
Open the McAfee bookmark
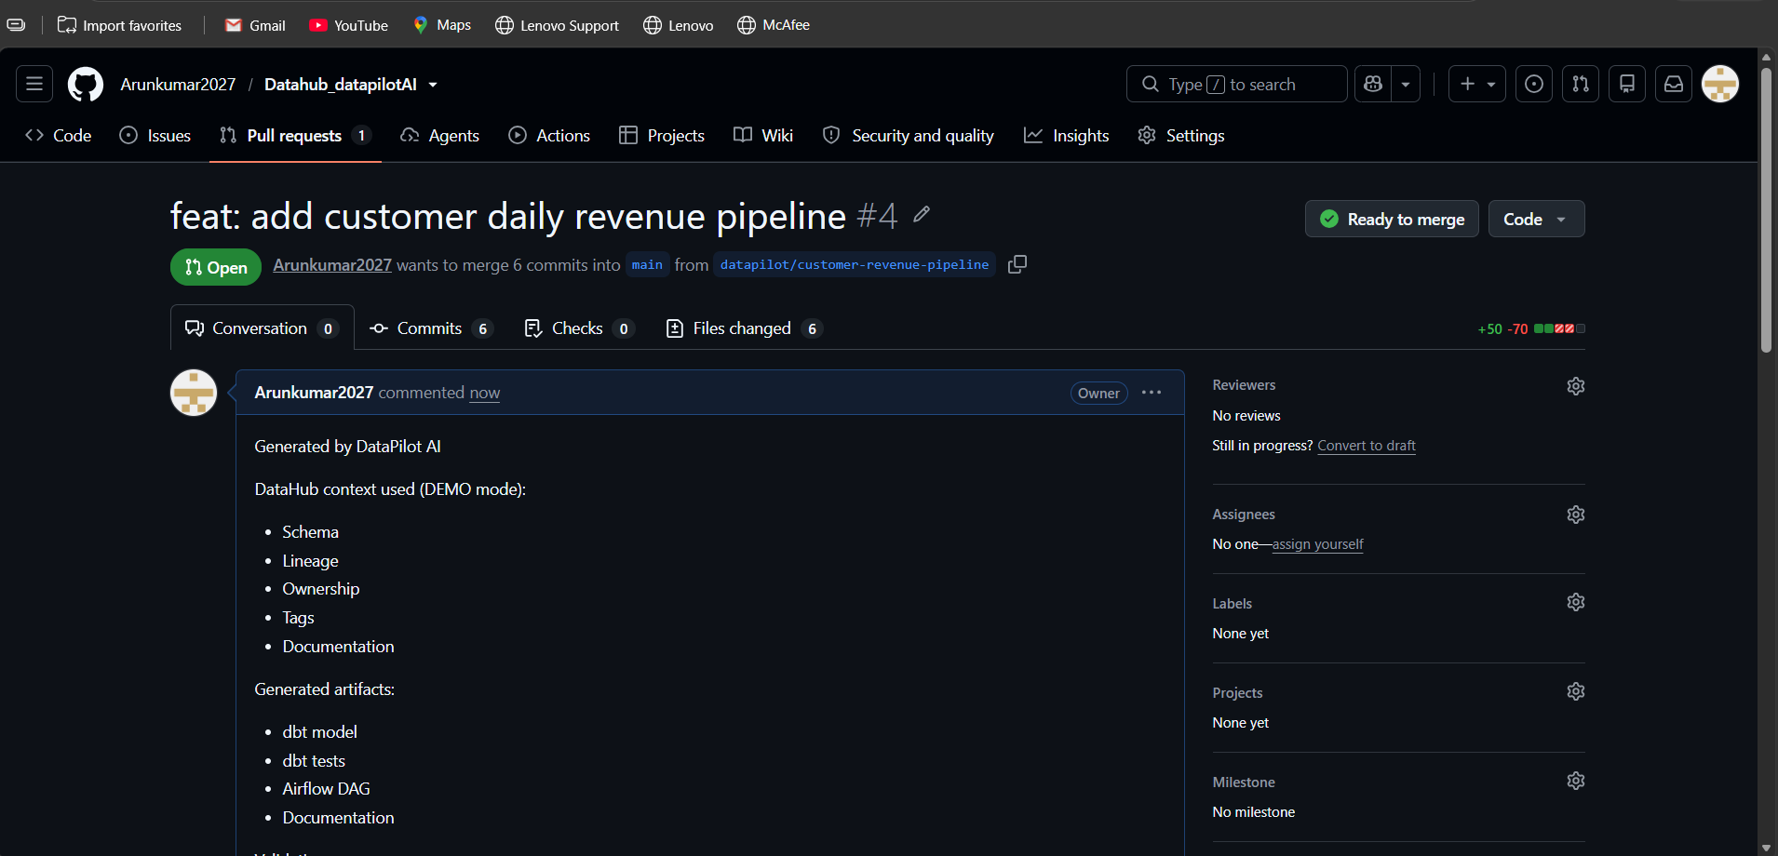(x=774, y=25)
